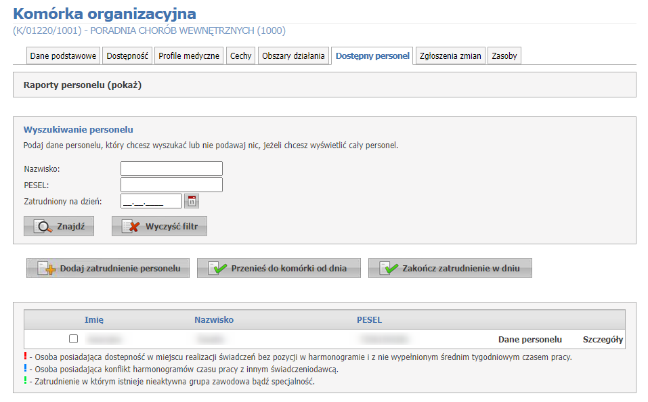The height and width of the screenshot is (402, 648).
Task: Open Obszary działania tab
Action: [293, 56]
